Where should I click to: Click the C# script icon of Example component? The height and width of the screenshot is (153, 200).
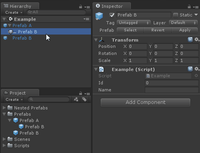coord(102,69)
